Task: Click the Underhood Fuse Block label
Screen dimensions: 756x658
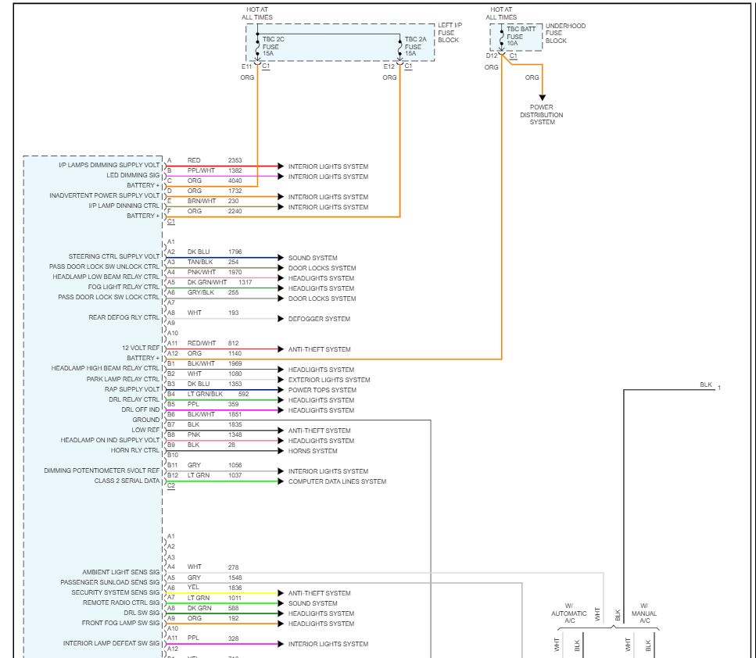Action: (x=565, y=34)
